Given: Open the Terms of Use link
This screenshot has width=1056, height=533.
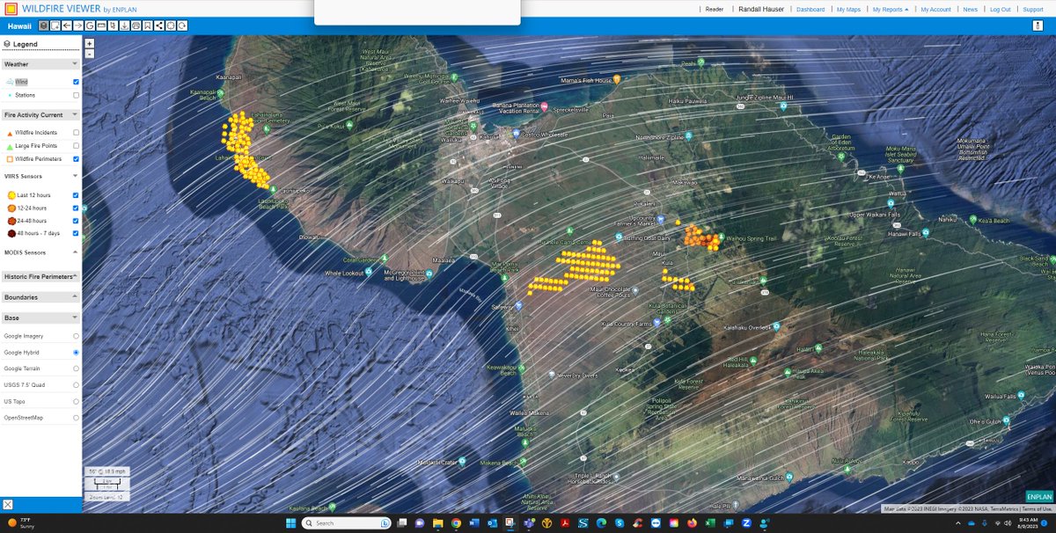Looking at the screenshot, I should (1037, 509).
